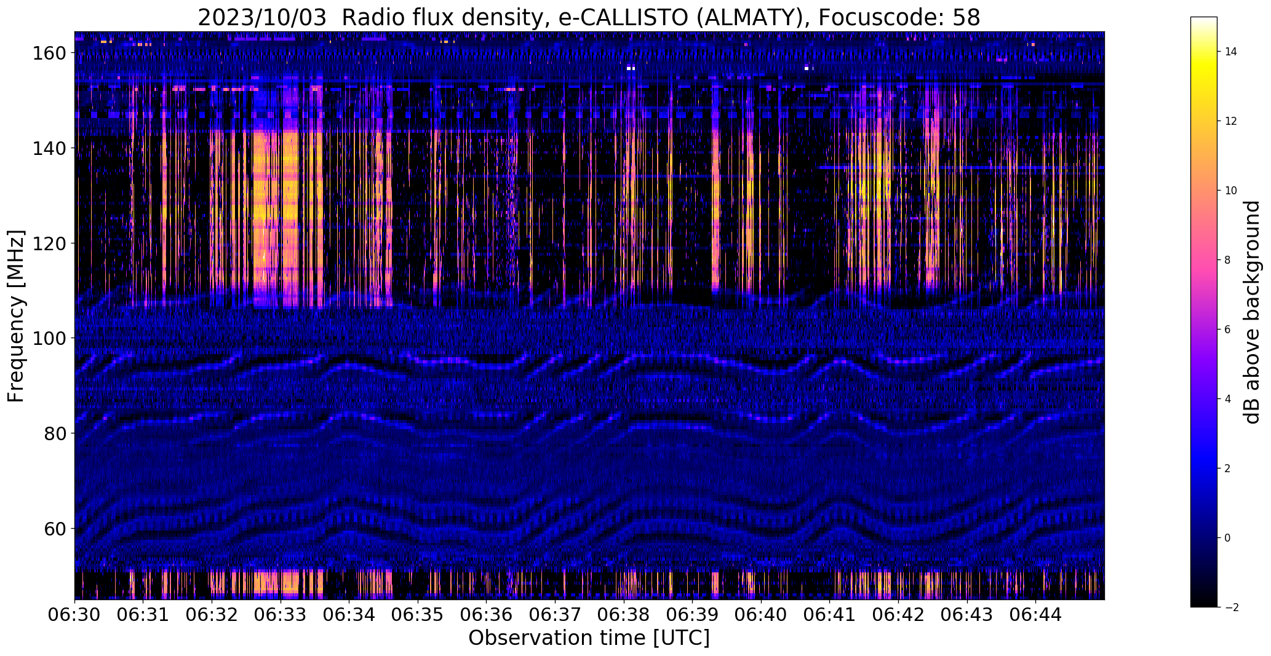Viewport: 1271px width, 656px height.
Task: Click the colorbar tick value 12
Action: 1230,121
